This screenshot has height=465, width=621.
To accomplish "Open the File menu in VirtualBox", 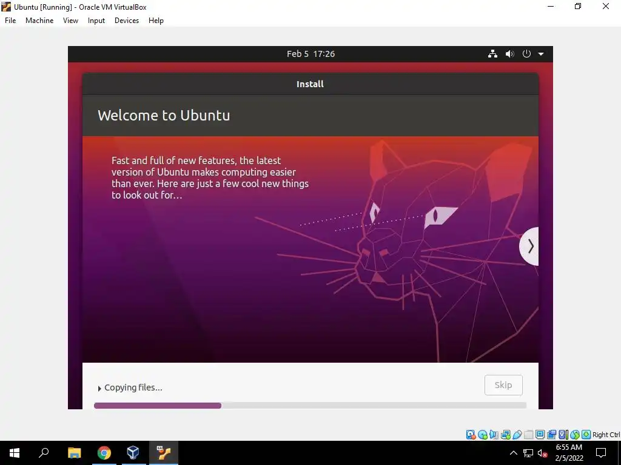I will point(10,21).
